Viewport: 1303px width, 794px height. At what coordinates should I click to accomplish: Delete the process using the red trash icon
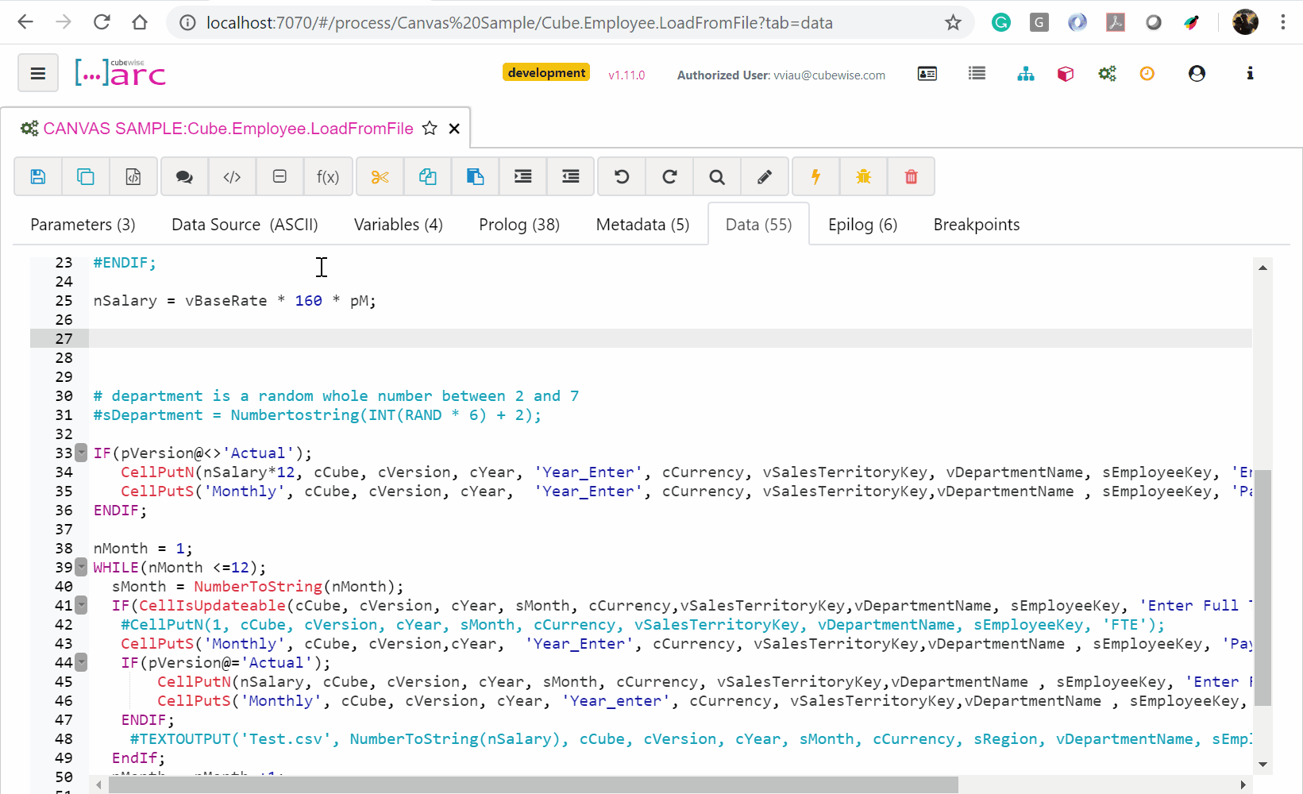point(911,176)
